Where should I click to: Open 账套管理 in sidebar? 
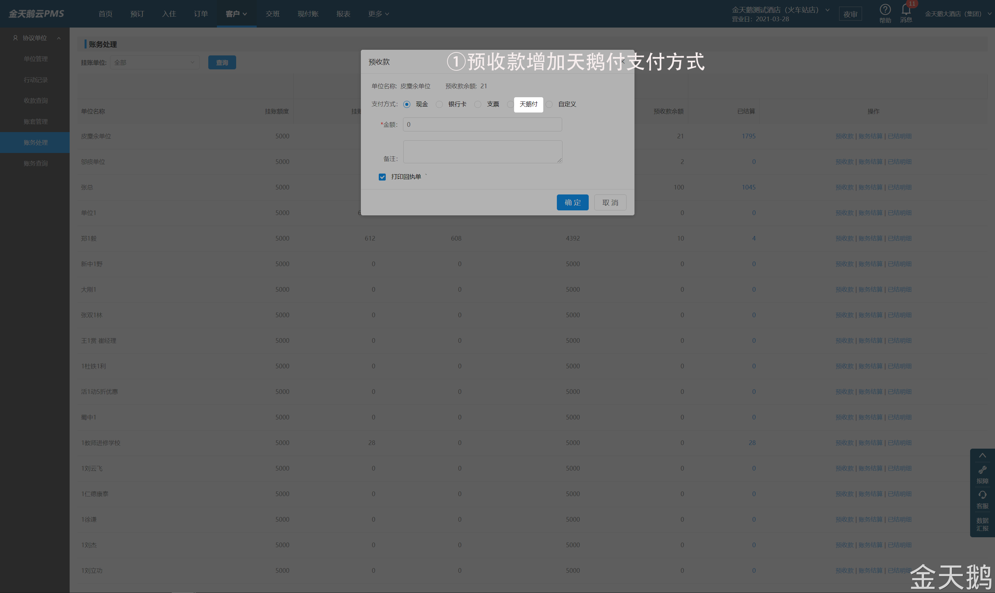coord(35,122)
